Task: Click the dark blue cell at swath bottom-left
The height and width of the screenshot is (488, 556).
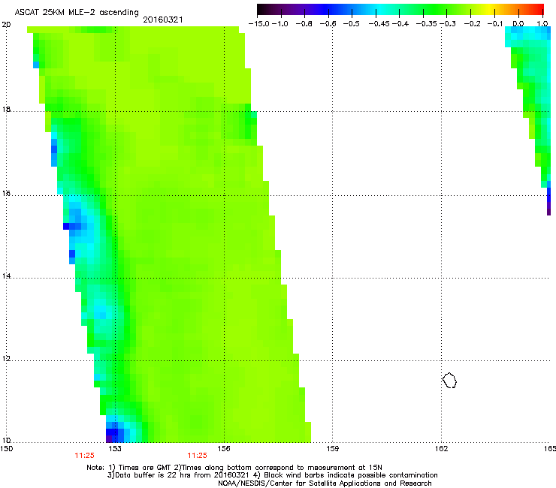Action: click(112, 432)
